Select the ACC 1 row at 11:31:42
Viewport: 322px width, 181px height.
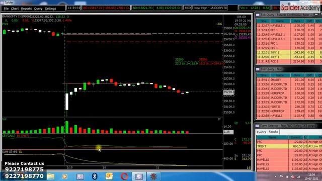289,61
